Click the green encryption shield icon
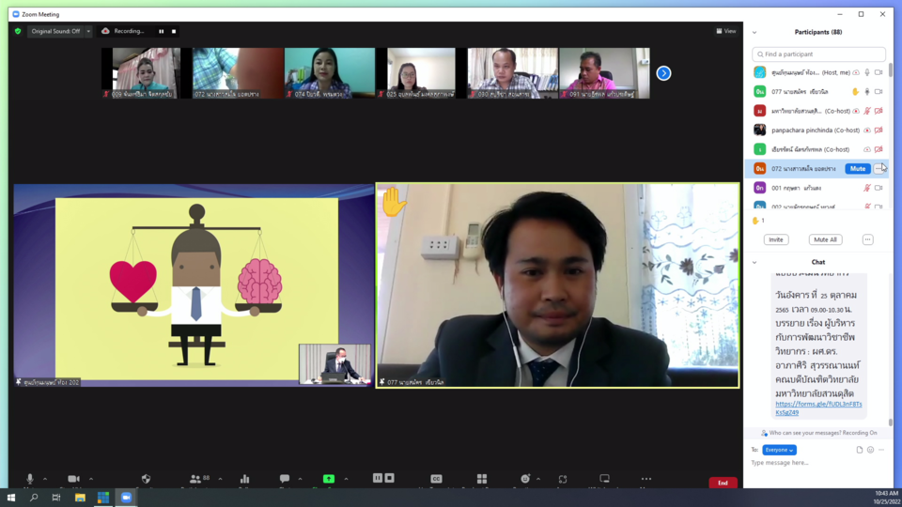 18,31
